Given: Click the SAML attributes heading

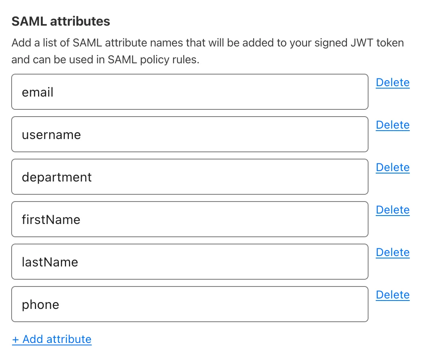Looking at the screenshot, I should point(60,21).
